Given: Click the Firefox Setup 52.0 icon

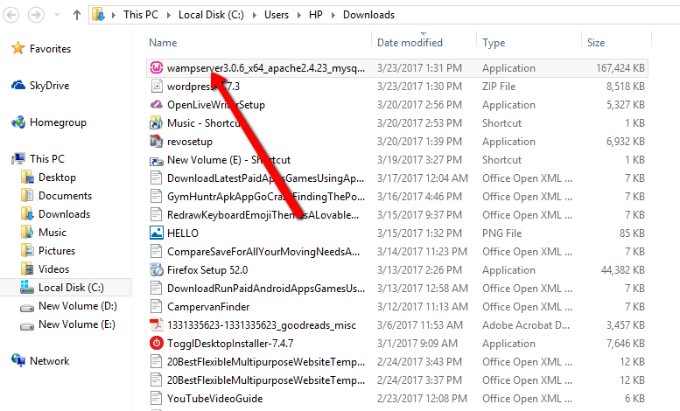Looking at the screenshot, I should click(156, 269).
